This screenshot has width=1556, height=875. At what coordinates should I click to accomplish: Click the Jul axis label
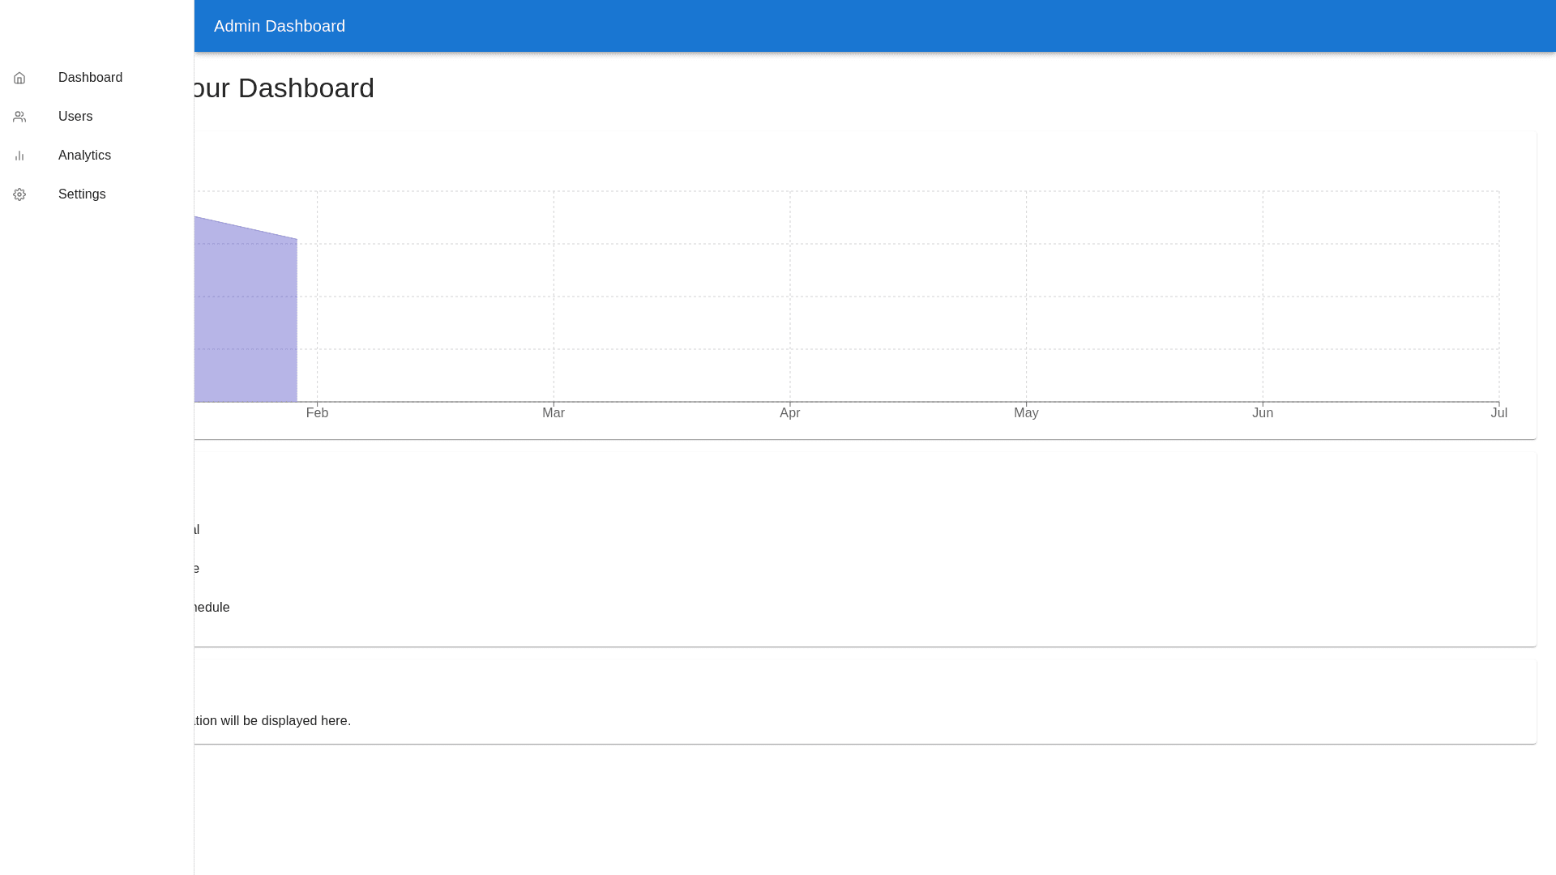[1498, 413]
